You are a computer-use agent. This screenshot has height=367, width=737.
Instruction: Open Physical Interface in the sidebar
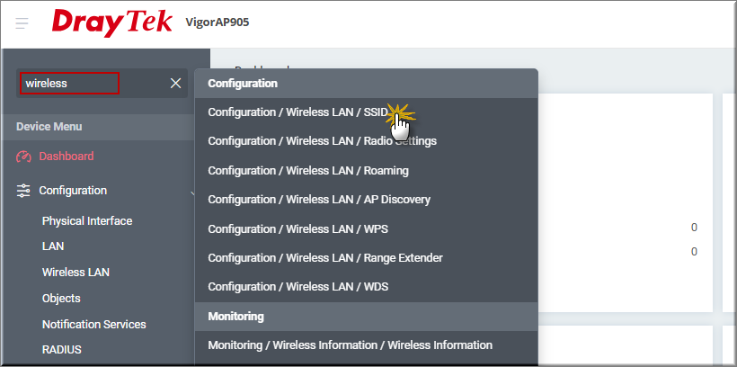(x=86, y=221)
